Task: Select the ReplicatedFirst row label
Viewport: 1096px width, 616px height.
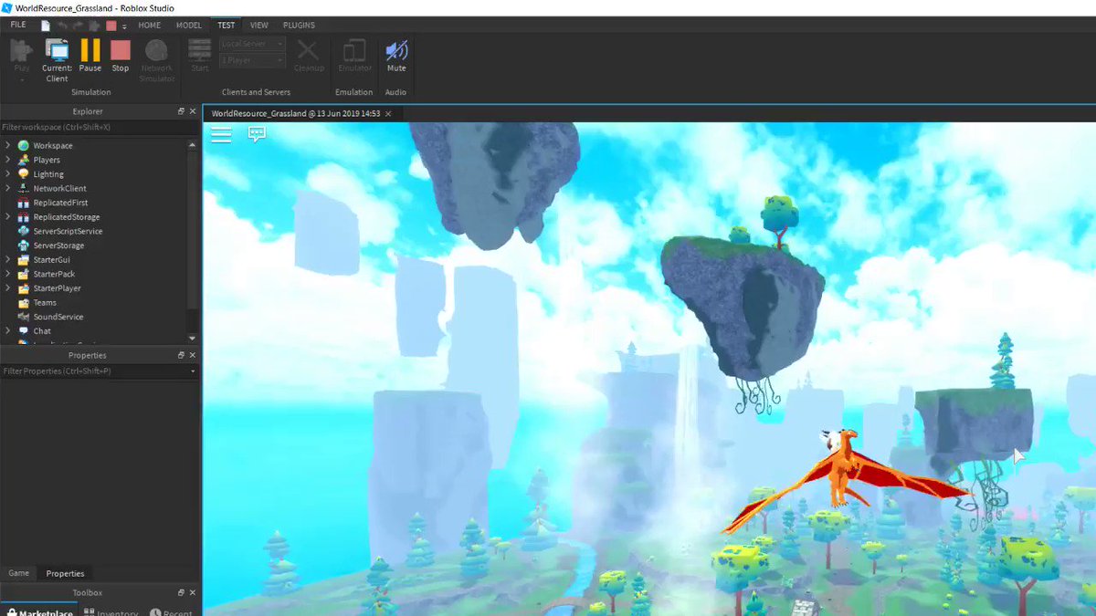Action: click(60, 203)
